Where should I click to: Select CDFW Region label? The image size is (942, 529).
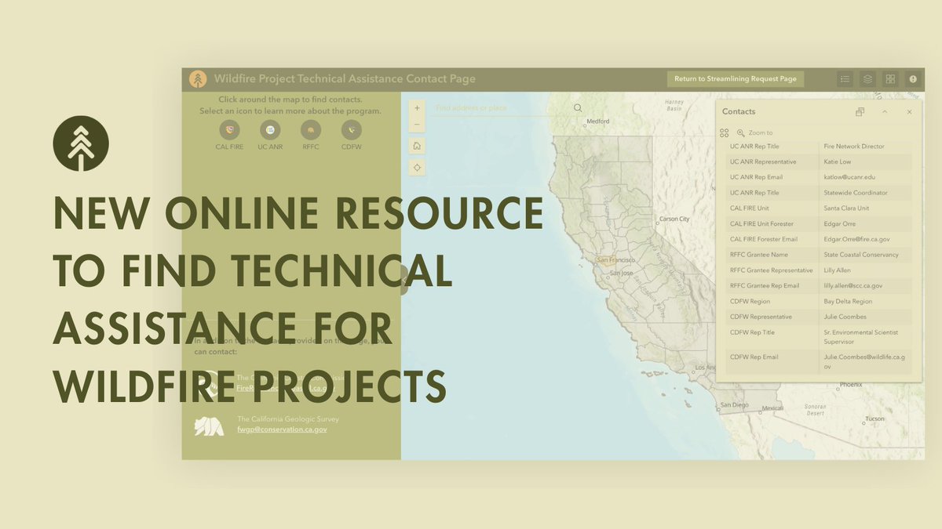(x=750, y=302)
